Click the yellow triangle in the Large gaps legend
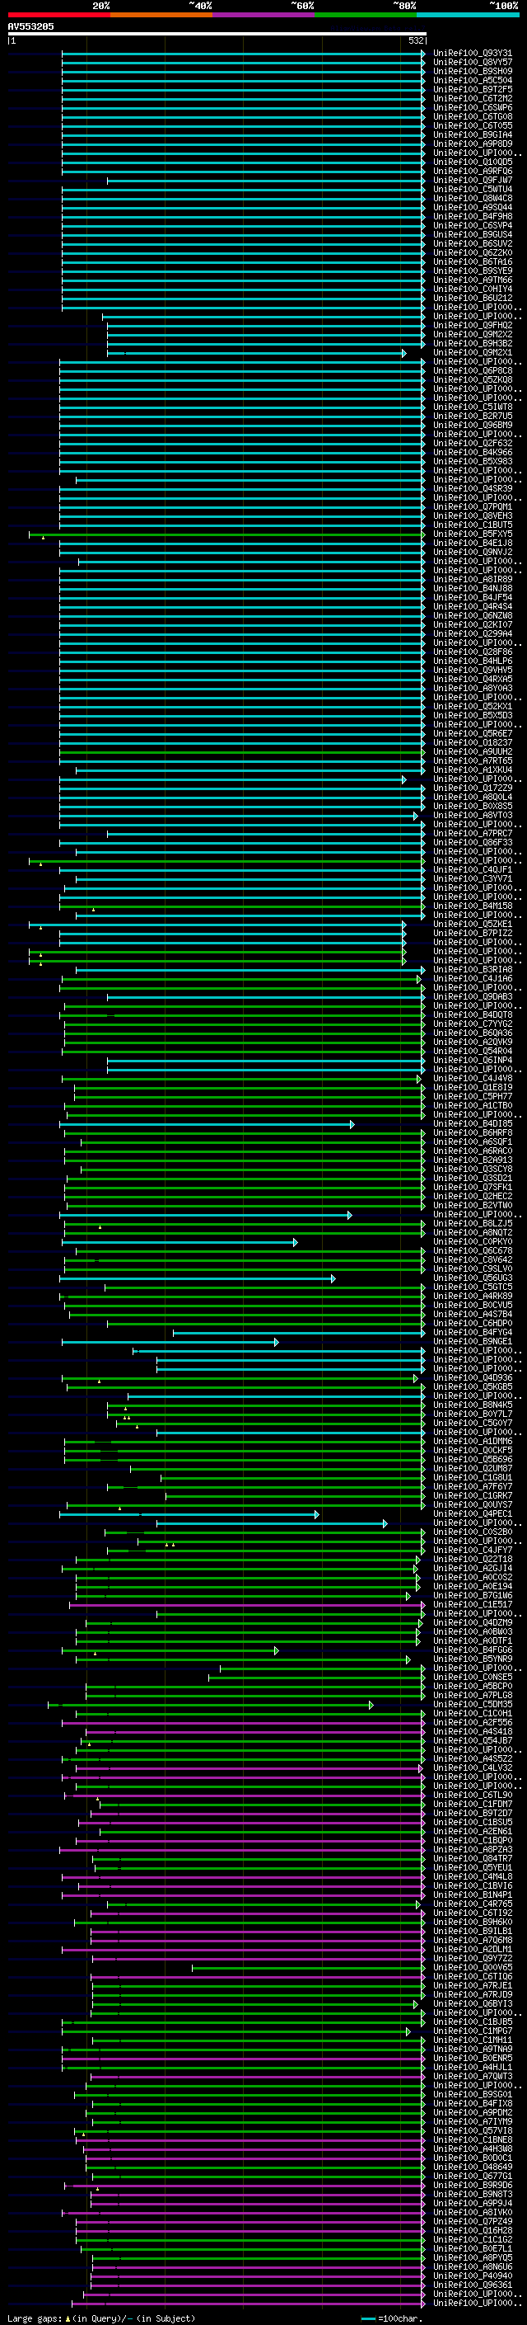 point(68,2318)
